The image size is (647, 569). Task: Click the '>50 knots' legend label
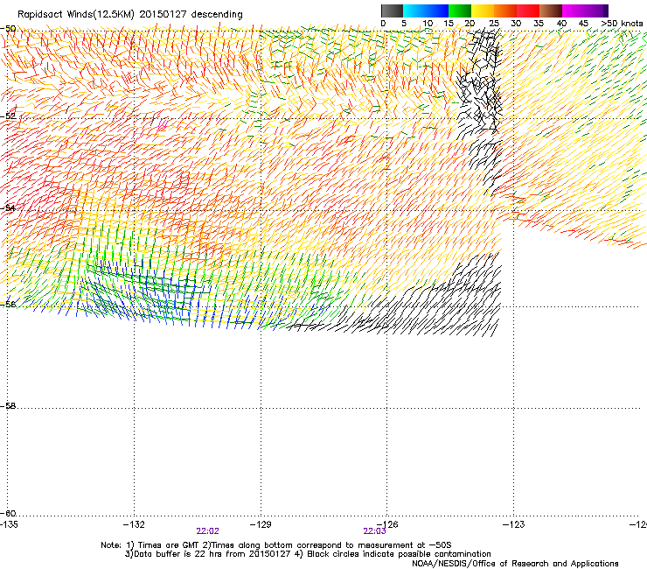pos(622,24)
